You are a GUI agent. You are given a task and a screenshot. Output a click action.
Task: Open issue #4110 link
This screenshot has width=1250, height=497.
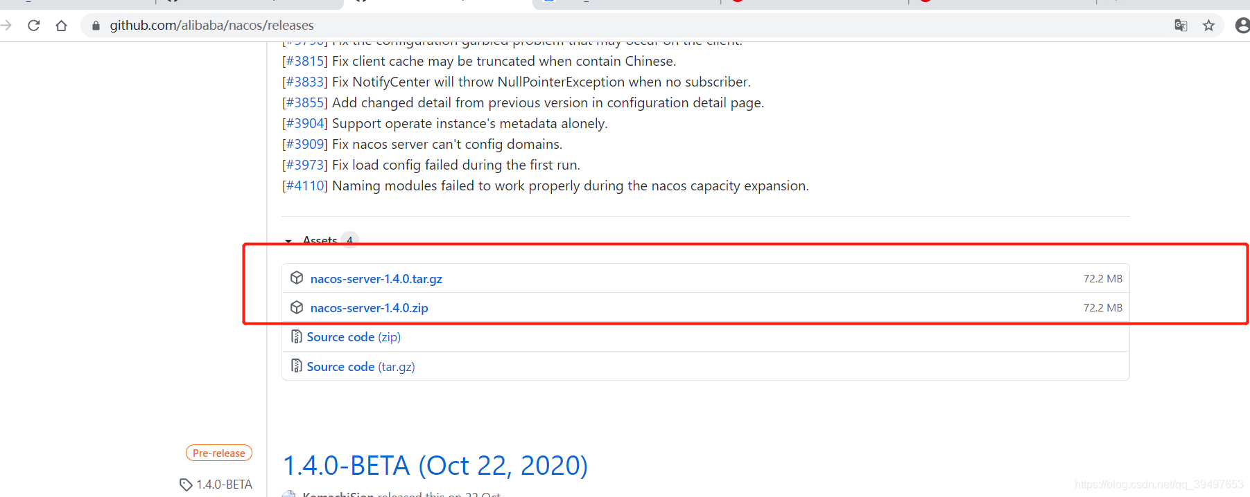(305, 186)
